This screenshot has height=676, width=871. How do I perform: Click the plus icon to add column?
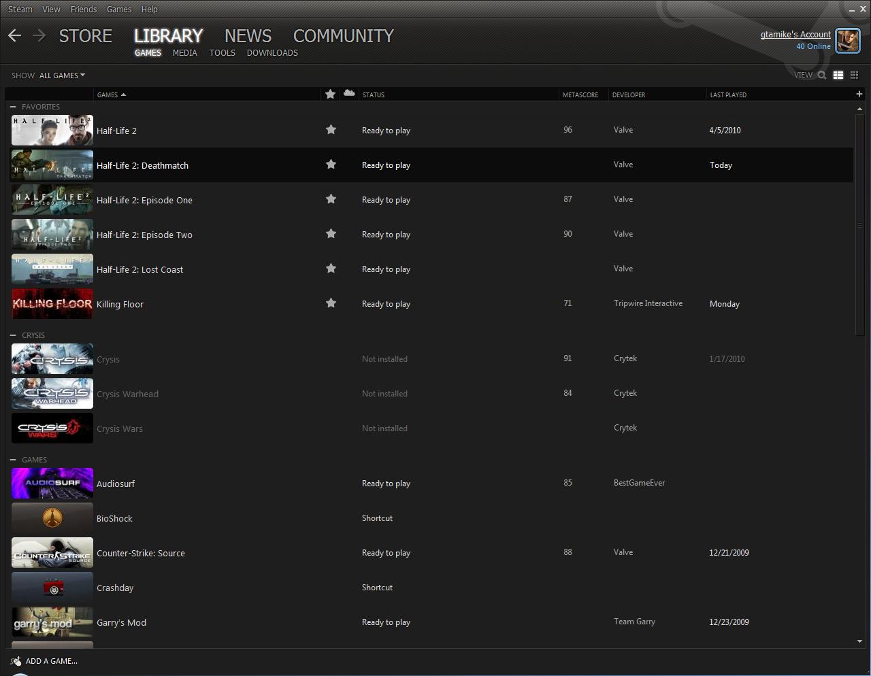pos(859,94)
